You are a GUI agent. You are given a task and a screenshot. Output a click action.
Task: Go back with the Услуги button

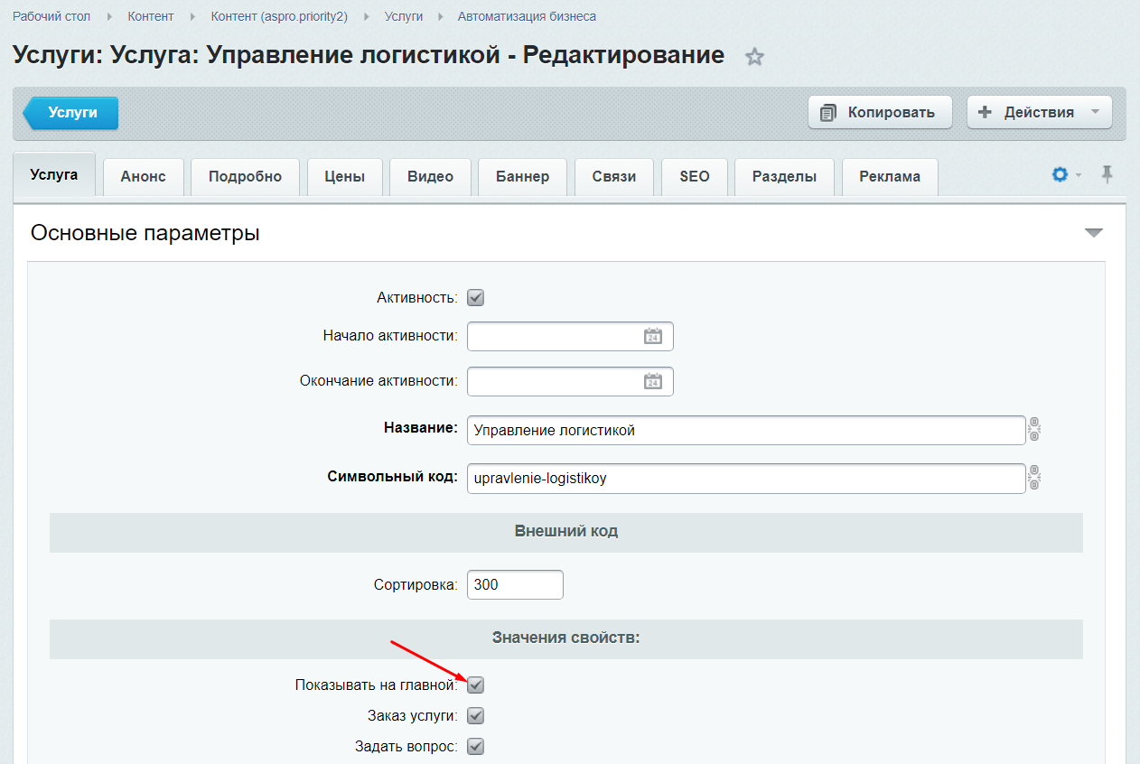[70, 113]
